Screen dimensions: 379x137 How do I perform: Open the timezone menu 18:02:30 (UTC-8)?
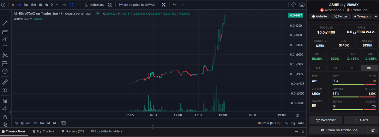click(269, 123)
